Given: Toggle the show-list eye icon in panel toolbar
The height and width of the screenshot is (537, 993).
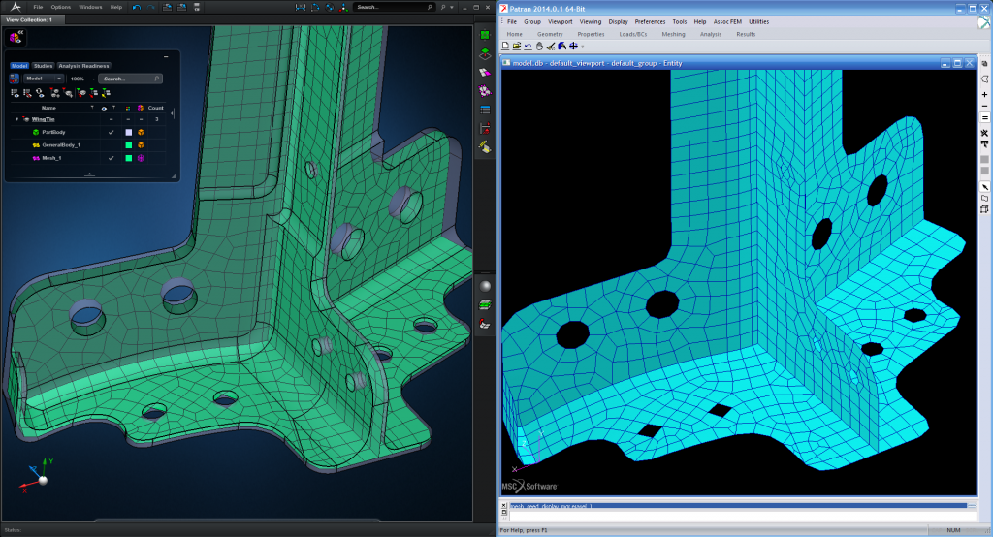Looking at the screenshot, I should click(16, 93).
